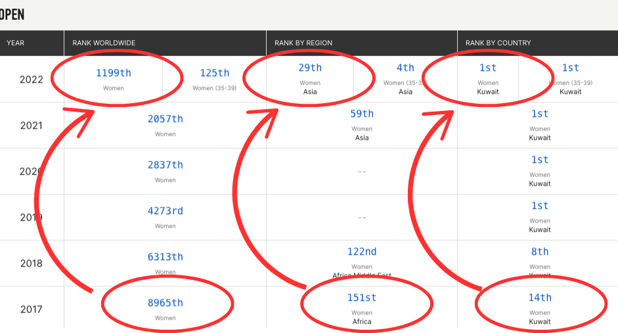Open the 2057th worldwide rank for 2021
The height and width of the screenshot is (333, 618).
(165, 119)
